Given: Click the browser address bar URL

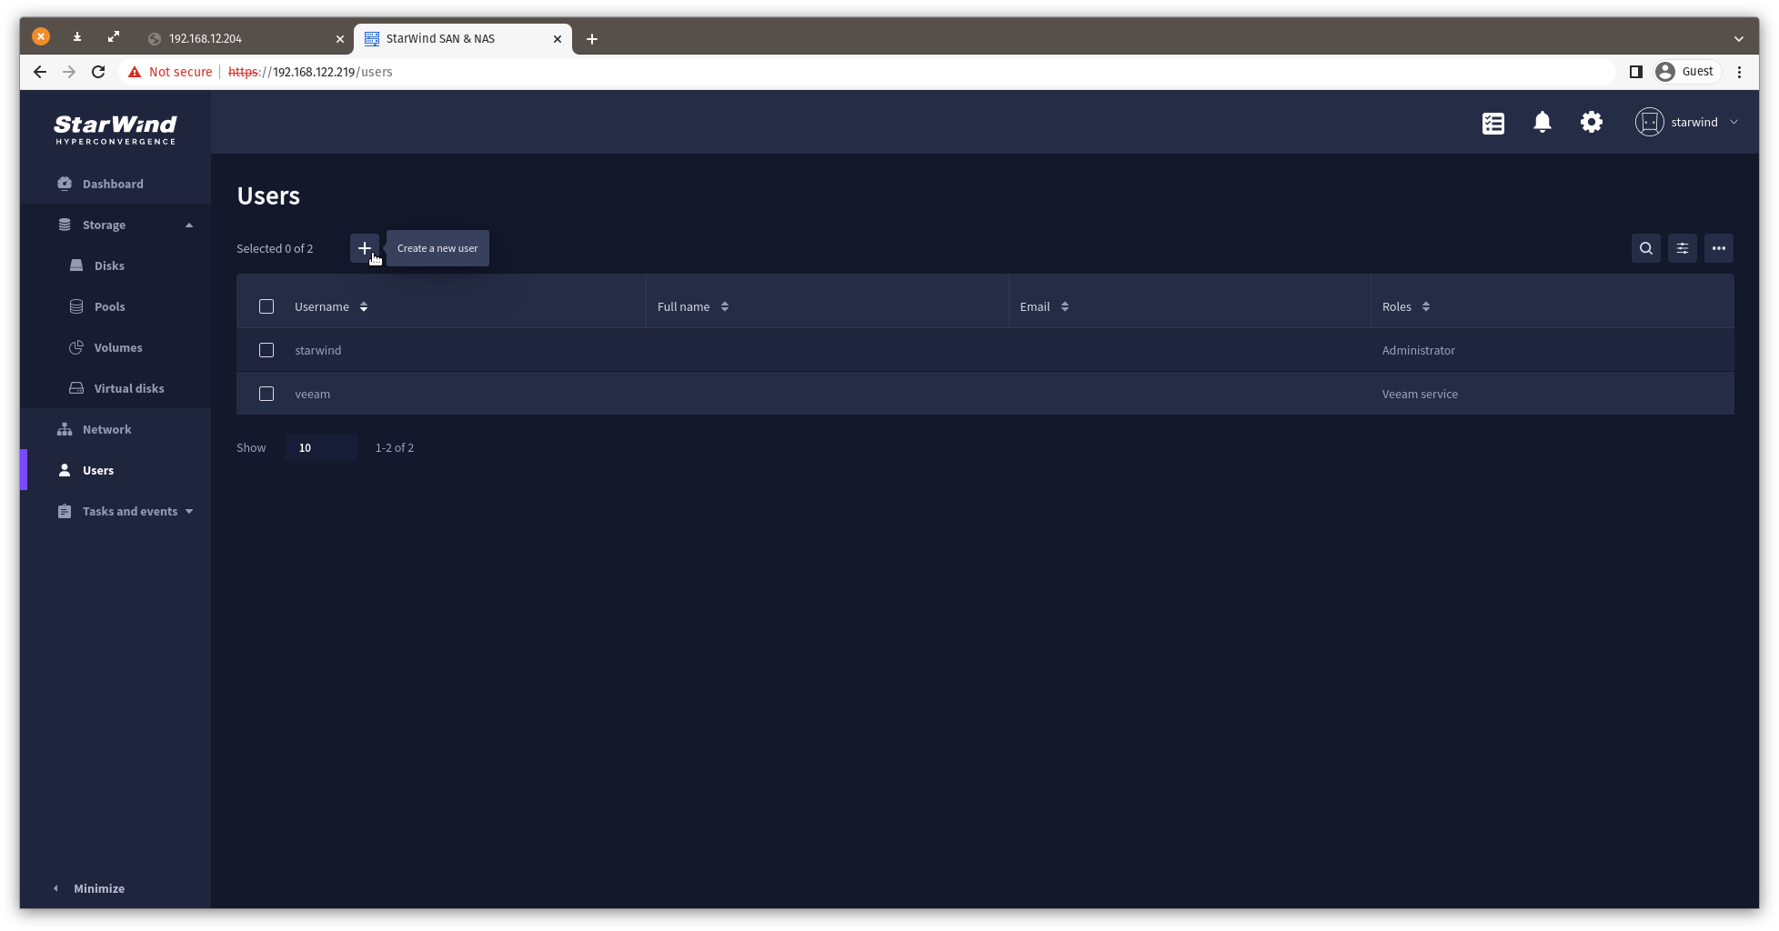Looking at the screenshot, I should [310, 72].
